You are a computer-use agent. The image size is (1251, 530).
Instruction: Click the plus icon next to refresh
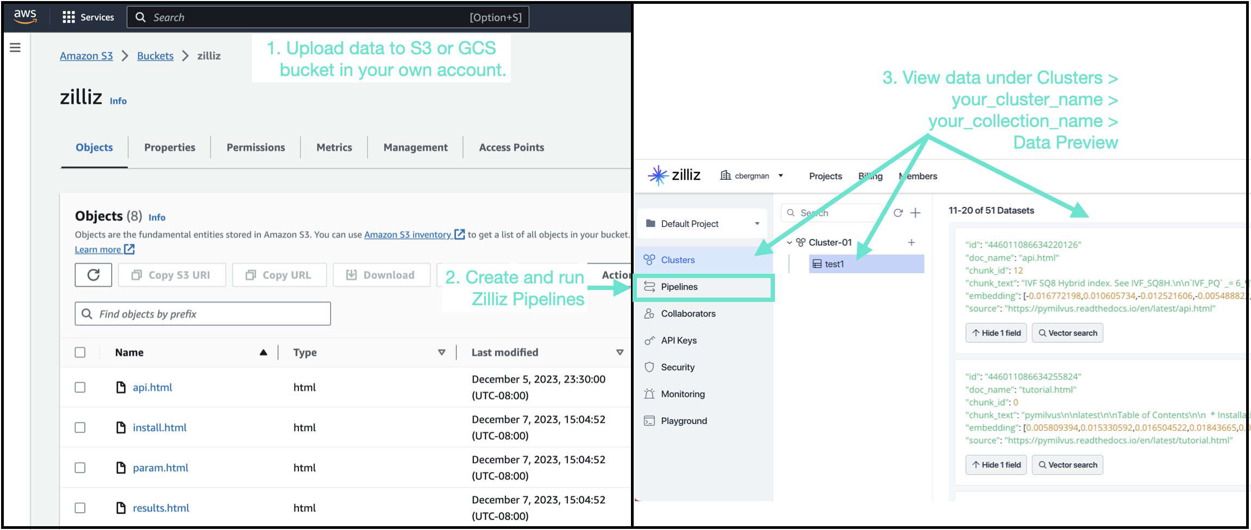916,213
